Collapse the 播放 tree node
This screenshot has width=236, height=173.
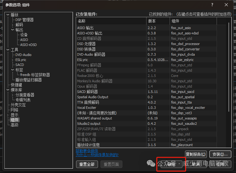(x=8, y=15)
